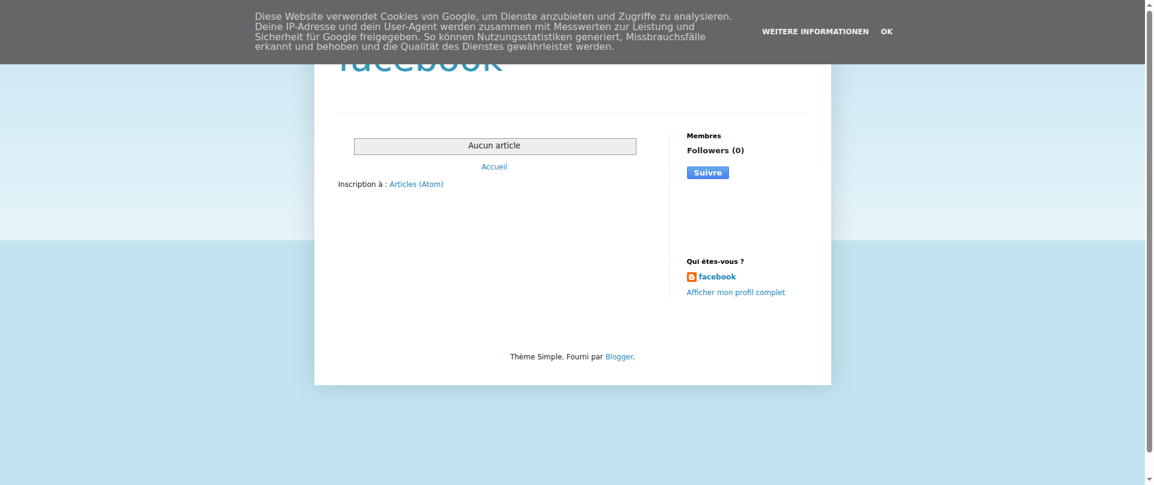Viewport: 1154px width, 485px height.
Task: Click the Inscription à : label
Action: (362, 185)
